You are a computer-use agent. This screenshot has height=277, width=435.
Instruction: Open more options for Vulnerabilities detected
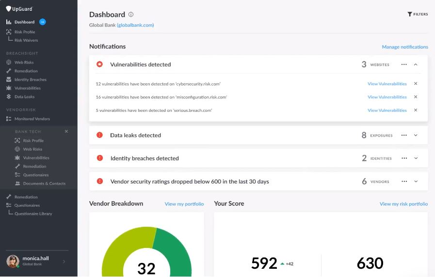tap(404, 64)
